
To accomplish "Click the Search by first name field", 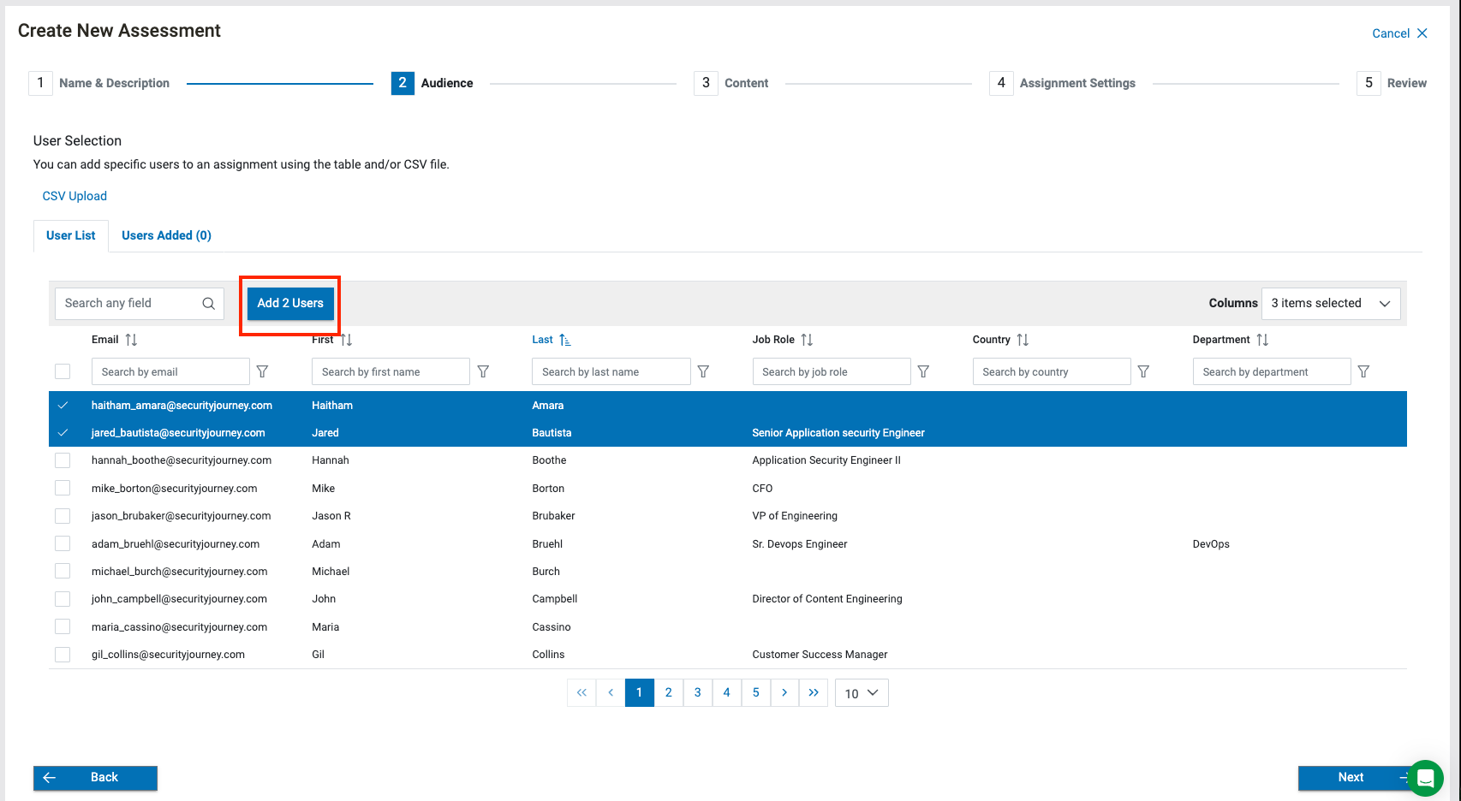I will pyautogui.click(x=391, y=371).
